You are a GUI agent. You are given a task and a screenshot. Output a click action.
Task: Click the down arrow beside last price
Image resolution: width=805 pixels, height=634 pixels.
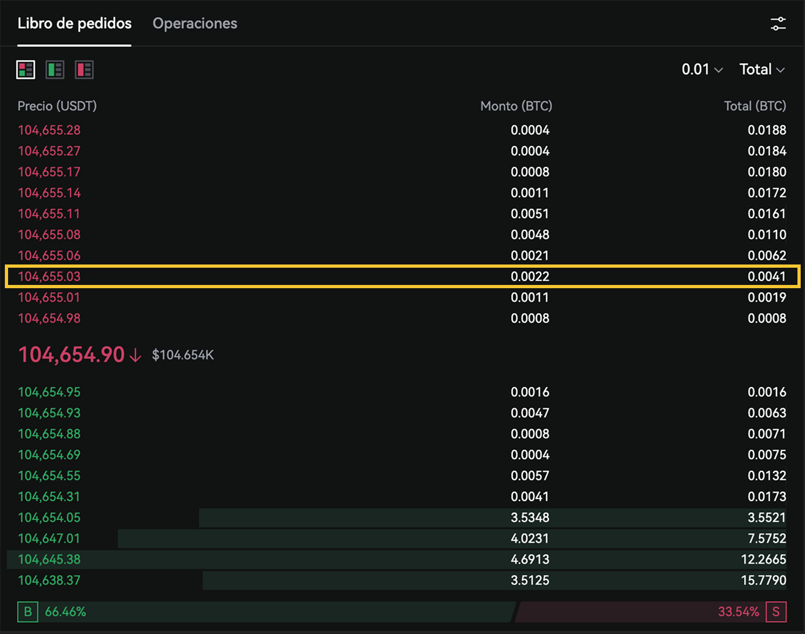pyautogui.click(x=135, y=356)
